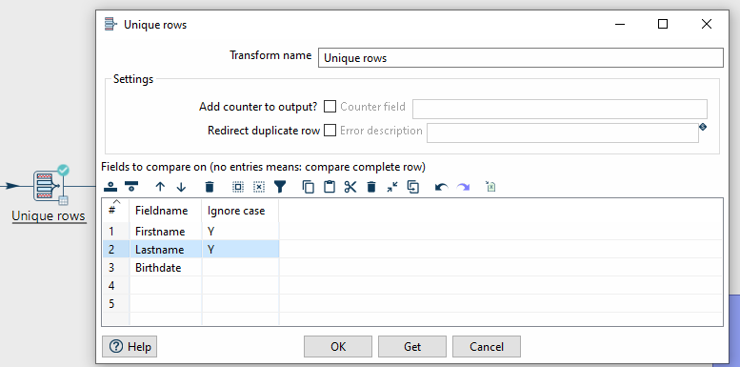The height and width of the screenshot is (367, 740).
Task: Paste rows from the clipboard
Action: (330, 187)
